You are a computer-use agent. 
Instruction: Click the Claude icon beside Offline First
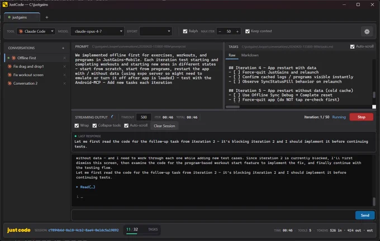14,58
